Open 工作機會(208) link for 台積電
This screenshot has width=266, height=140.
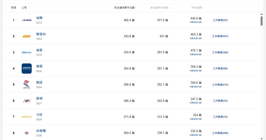220,133
